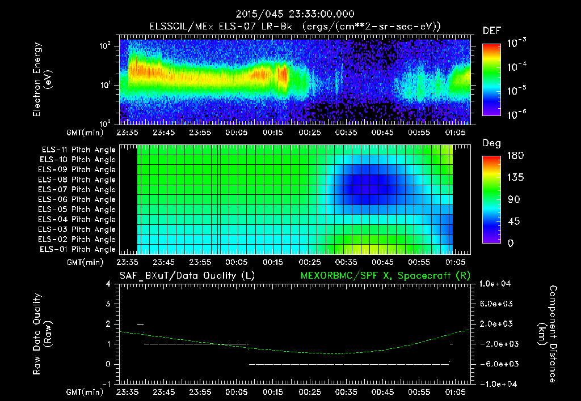Click 00:25 time tick under data quality panel

pyautogui.click(x=310, y=392)
